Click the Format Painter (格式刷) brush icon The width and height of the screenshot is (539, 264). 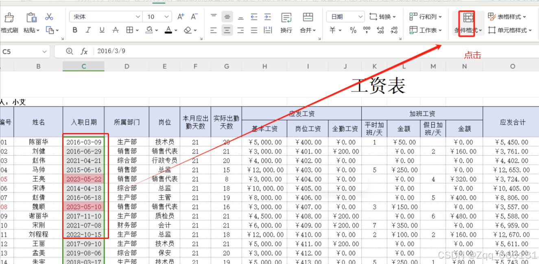(9, 17)
